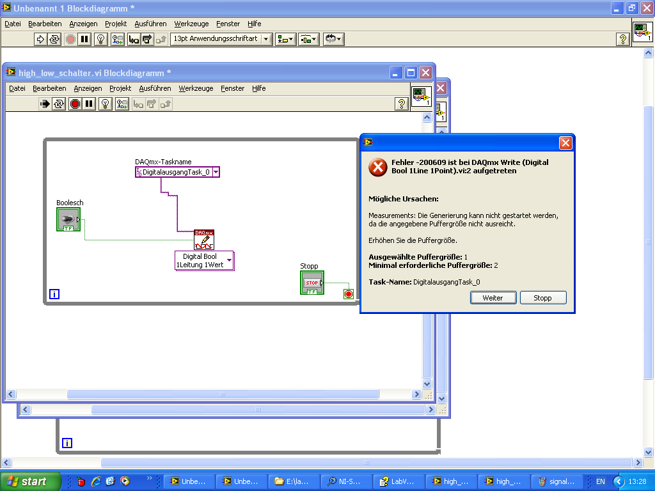Image resolution: width=655 pixels, height=491 pixels.
Task: Open Fenster menu in high_low_schalter window
Action: tap(232, 88)
